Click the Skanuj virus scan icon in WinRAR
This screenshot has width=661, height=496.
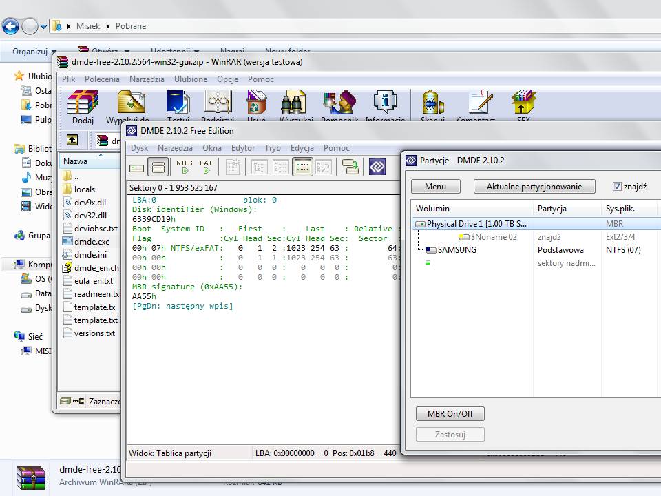[432, 102]
